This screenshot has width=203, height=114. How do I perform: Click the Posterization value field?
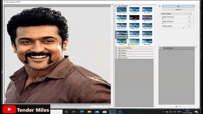pos(191,26)
